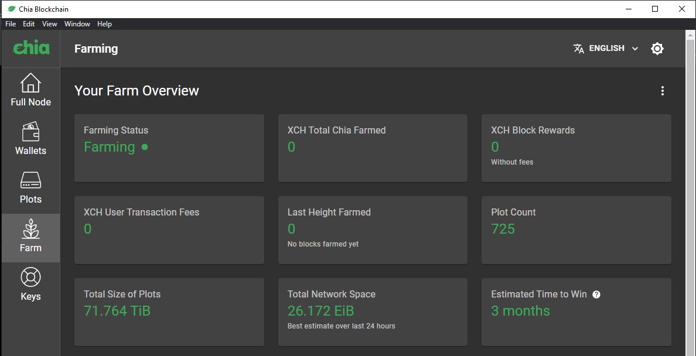
Task: Click the Farming status text
Action: (109, 147)
